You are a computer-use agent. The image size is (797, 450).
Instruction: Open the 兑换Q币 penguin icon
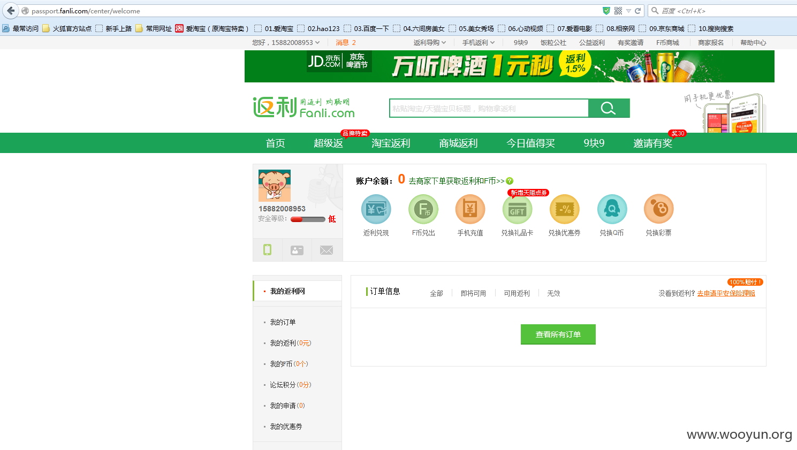(612, 209)
